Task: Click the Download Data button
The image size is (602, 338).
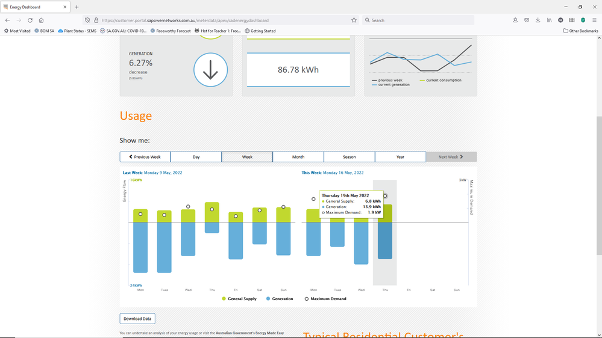Action: (x=137, y=319)
